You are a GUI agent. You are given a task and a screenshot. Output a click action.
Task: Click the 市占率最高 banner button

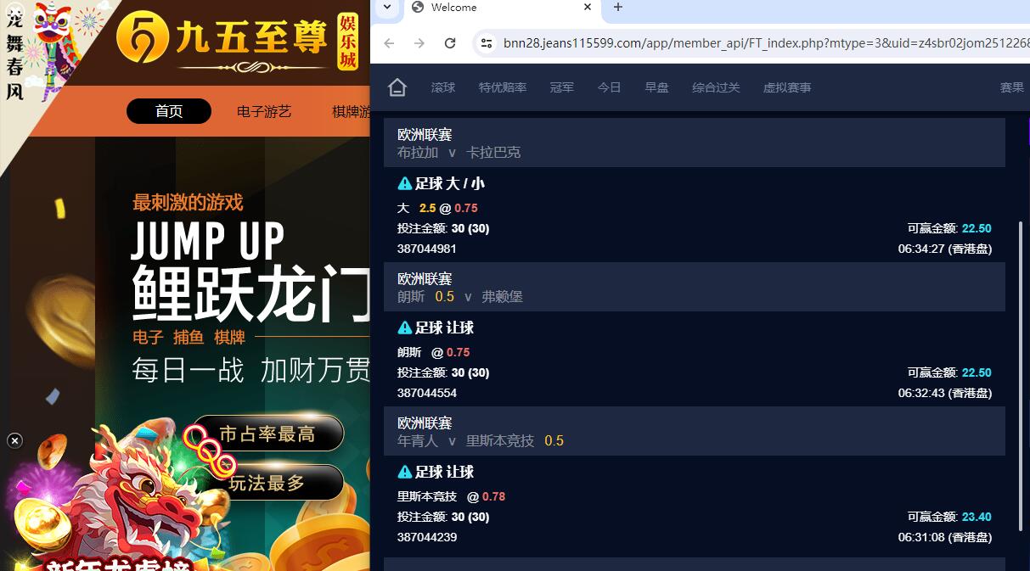click(x=267, y=434)
